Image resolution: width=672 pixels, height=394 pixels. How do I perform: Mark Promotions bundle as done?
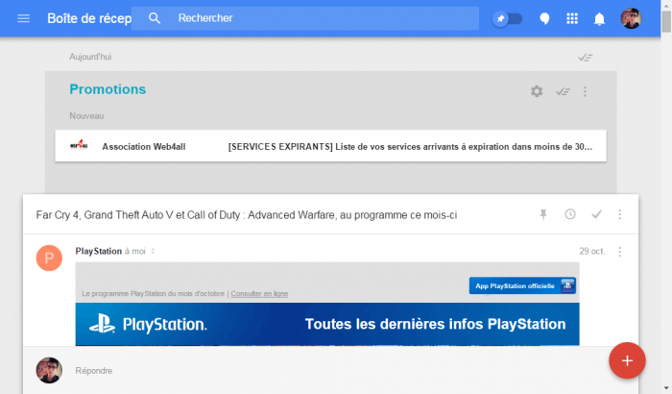click(x=563, y=91)
